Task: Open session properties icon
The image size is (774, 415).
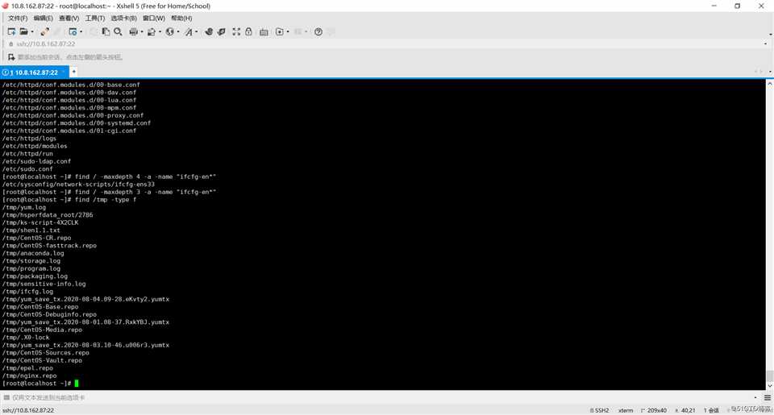Action: (73, 31)
